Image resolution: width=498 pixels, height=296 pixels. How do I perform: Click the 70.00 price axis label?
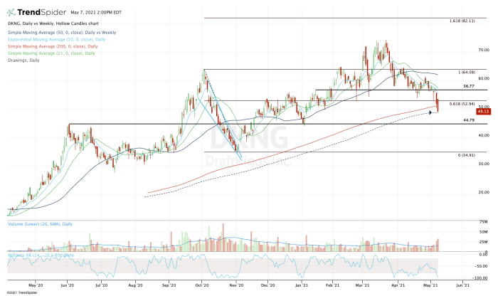tap(484, 50)
